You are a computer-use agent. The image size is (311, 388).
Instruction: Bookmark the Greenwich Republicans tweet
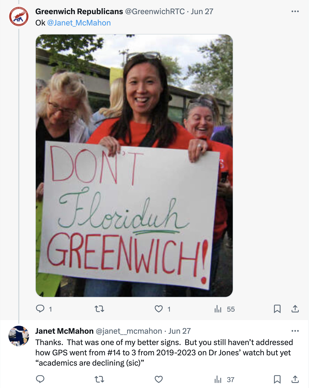pos(277,309)
